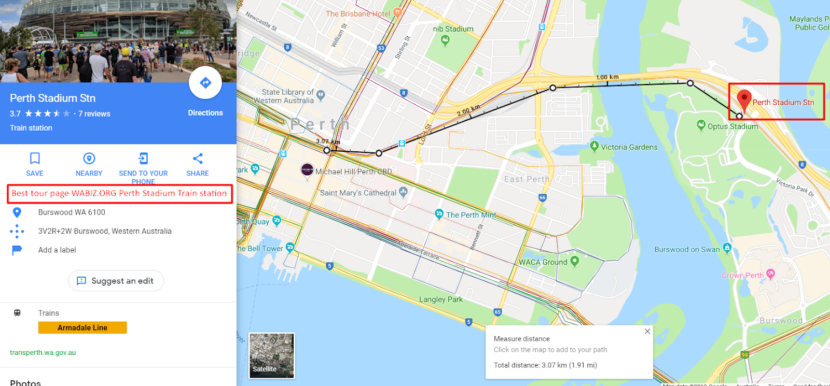
Task: Click State Library of Western Australia marker
Action: click(321, 95)
